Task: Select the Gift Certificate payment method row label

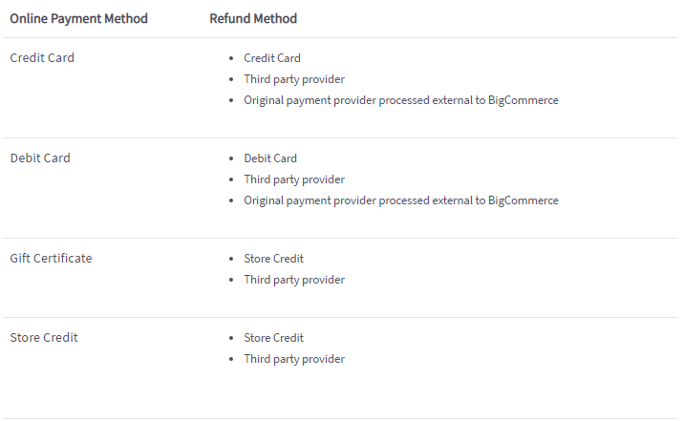Action: (51, 259)
